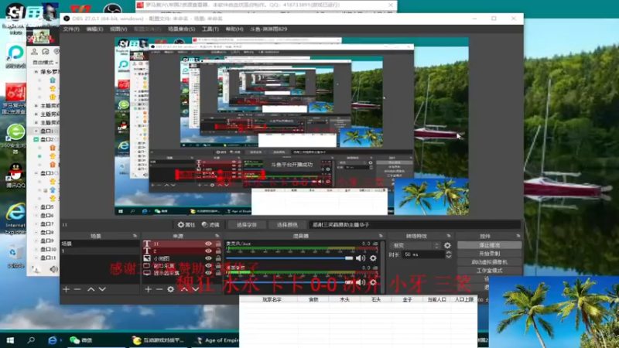Open the 视图(V) menu in OBS

(118, 29)
